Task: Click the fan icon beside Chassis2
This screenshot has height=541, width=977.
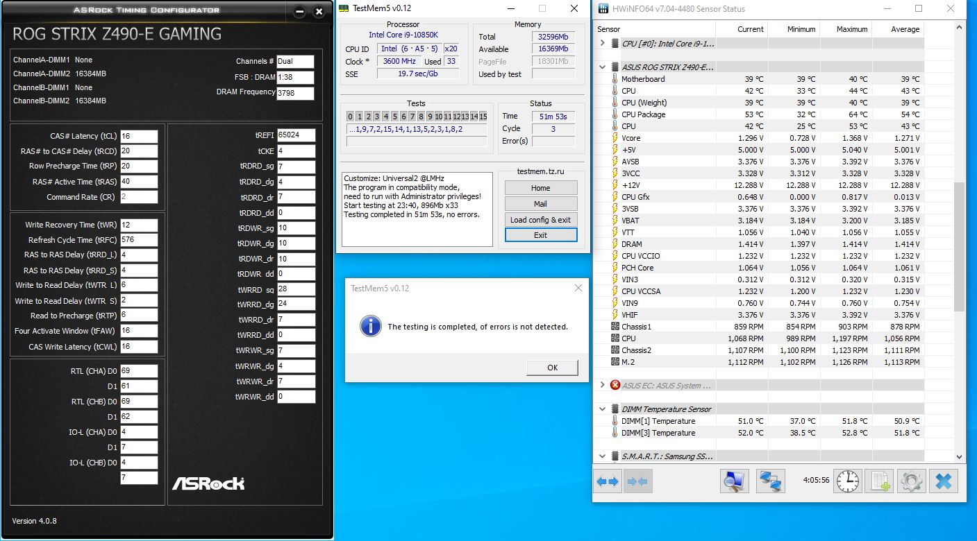Action: pyautogui.click(x=615, y=350)
